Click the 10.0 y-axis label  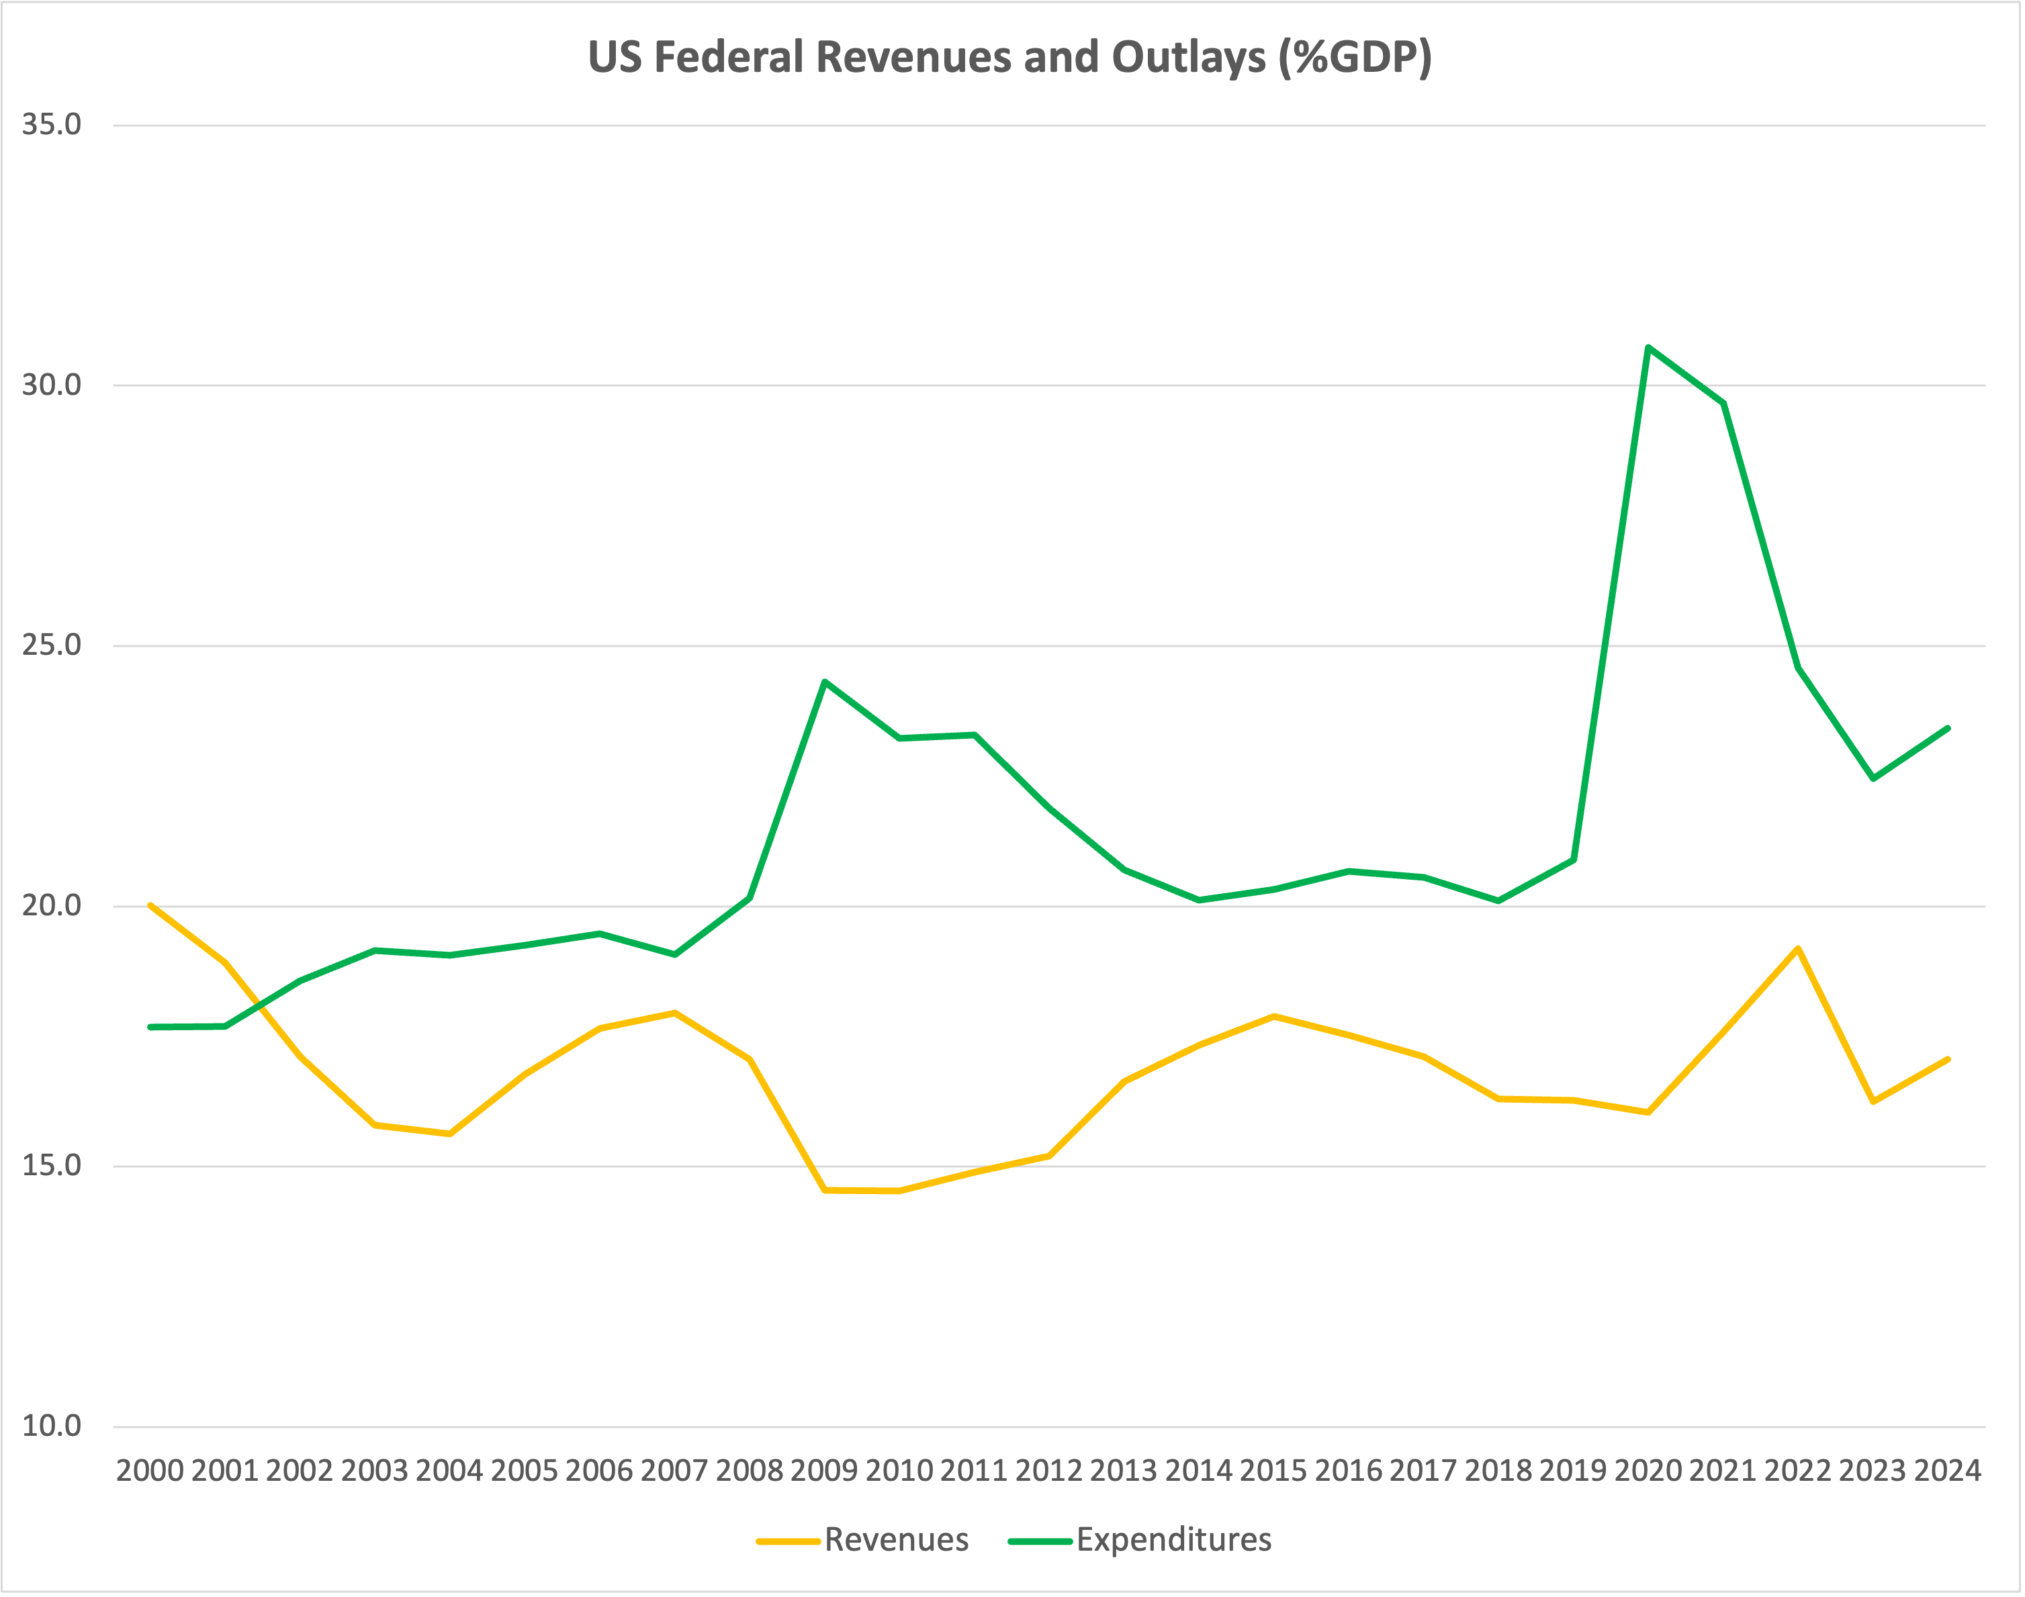(x=52, y=1426)
